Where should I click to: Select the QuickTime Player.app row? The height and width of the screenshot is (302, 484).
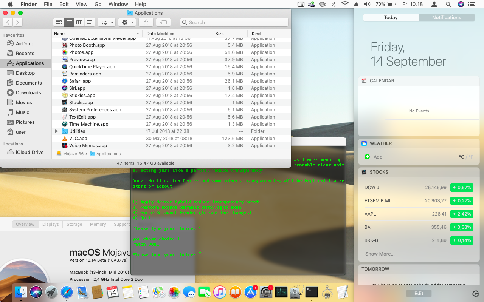(x=171, y=67)
